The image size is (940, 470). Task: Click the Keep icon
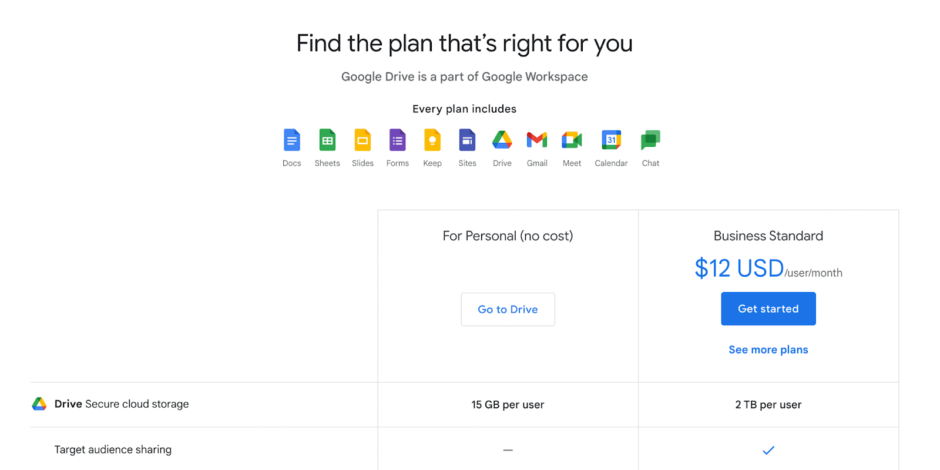[432, 140]
